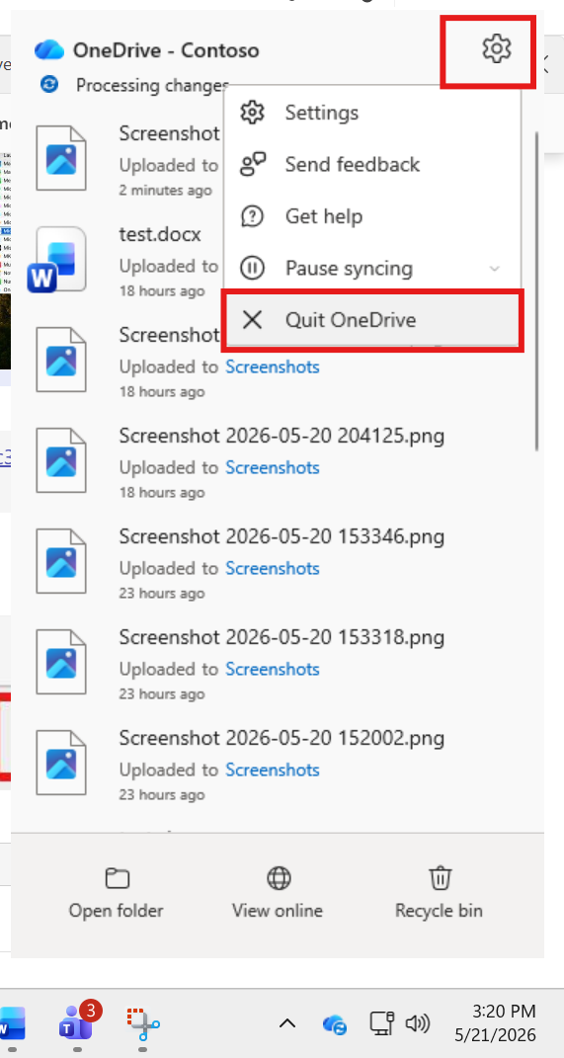Click the OneDrive cloud logo in header

coord(49,50)
